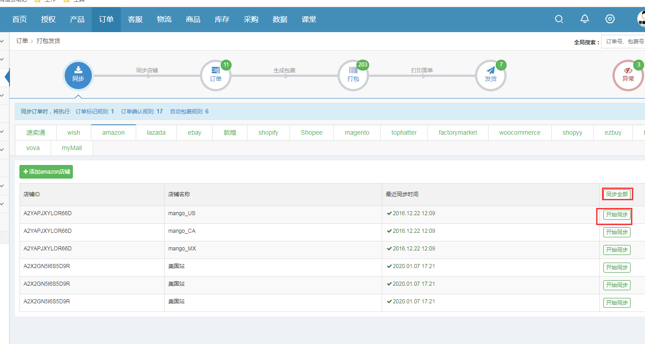This screenshot has height=344, width=645.
Task: Click the 订单 breadcrumb link
Action: 22,41
